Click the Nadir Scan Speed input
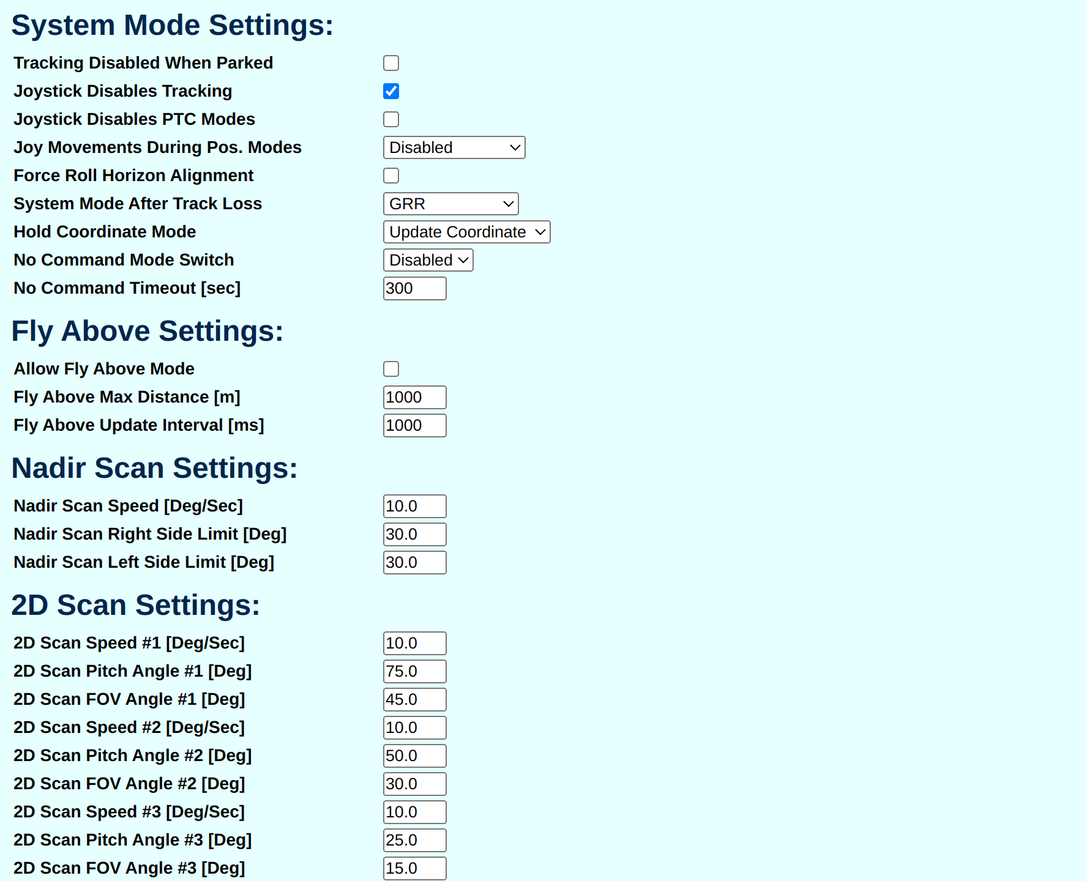1087x881 pixels. pos(415,506)
